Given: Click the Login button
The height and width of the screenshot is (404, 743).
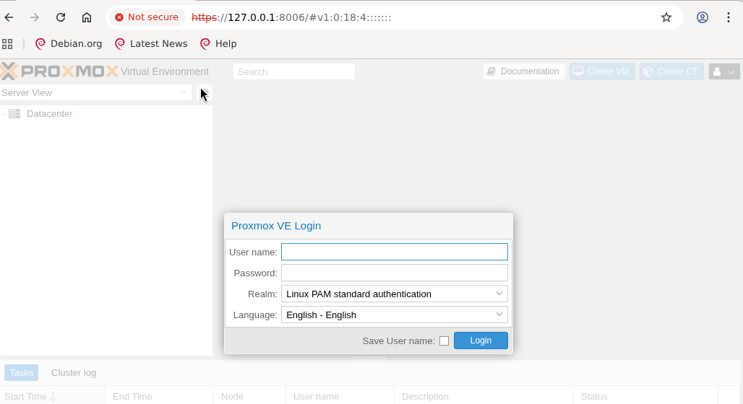Looking at the screenshot, I should [481, 341].
